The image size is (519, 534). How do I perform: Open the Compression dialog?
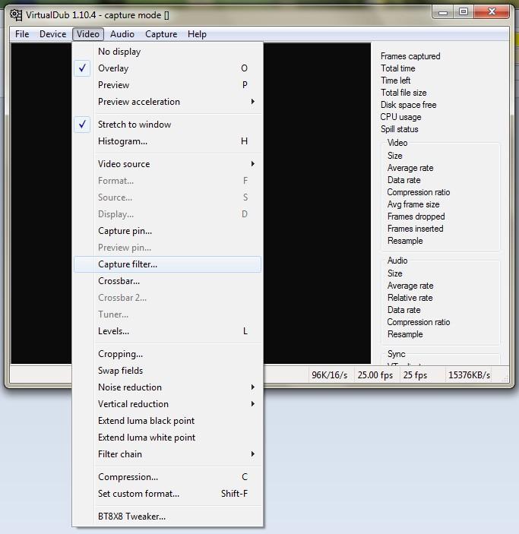pyautogui.click(x=167, y=477)
